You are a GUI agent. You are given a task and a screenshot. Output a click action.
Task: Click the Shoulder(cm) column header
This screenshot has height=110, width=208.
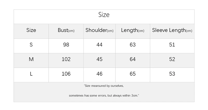click(99, 30)
